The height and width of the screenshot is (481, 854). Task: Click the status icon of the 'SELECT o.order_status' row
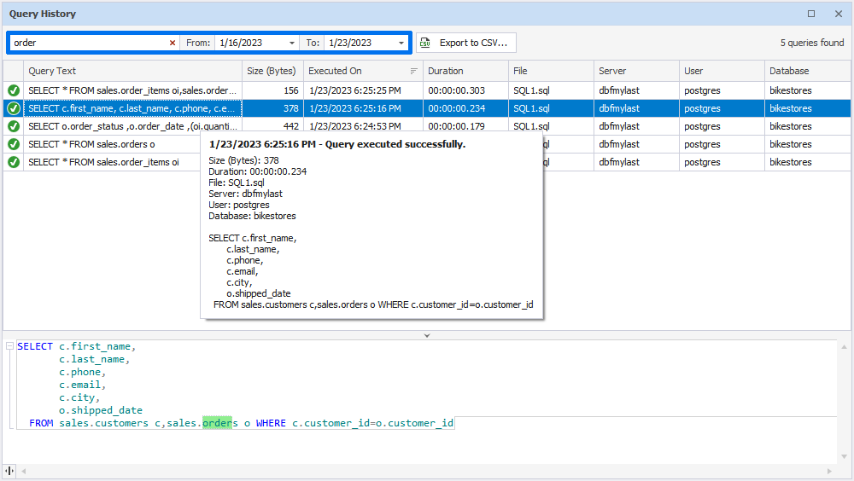click(x=14, y=126)
